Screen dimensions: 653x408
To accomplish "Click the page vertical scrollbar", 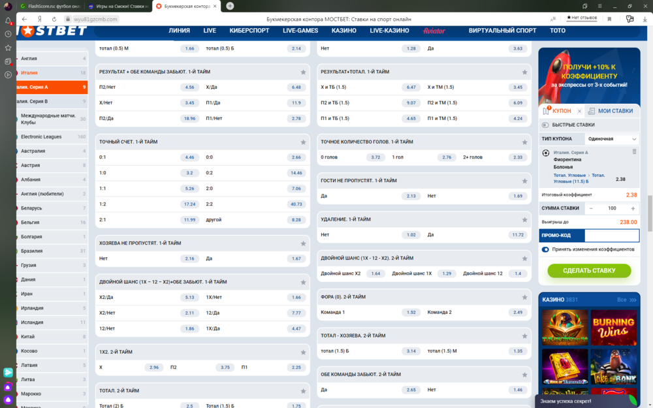I will pos(650,213).
